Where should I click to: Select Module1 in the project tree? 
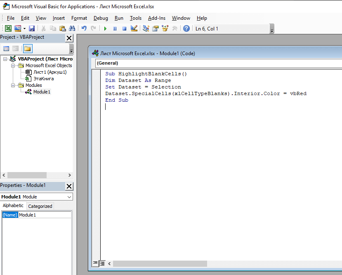(42, 92)
